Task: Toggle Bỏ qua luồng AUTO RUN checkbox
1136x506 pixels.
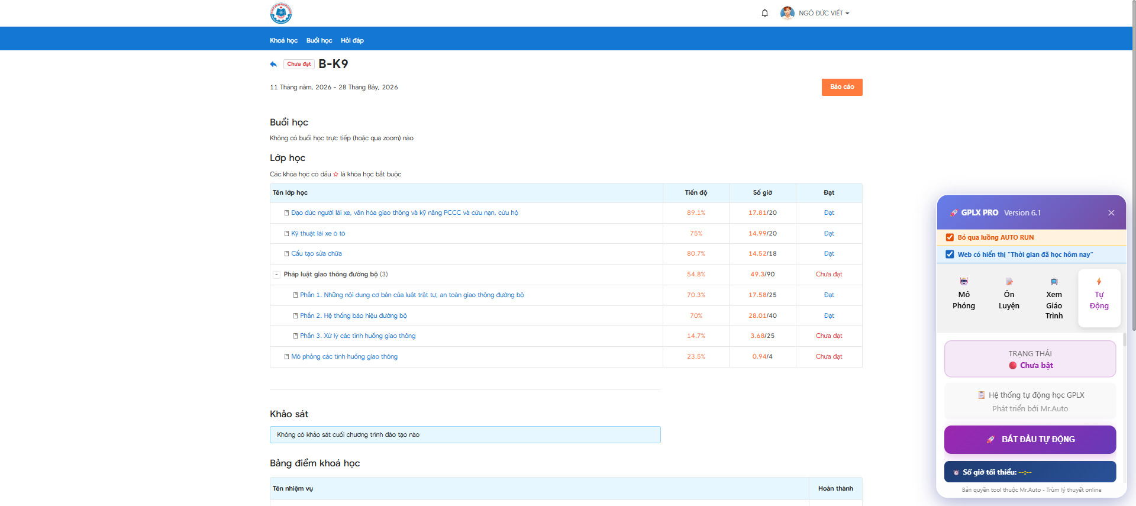Action: click(x=950, y=237)
